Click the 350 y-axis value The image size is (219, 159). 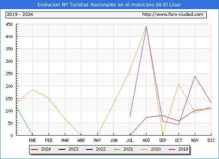10,49
